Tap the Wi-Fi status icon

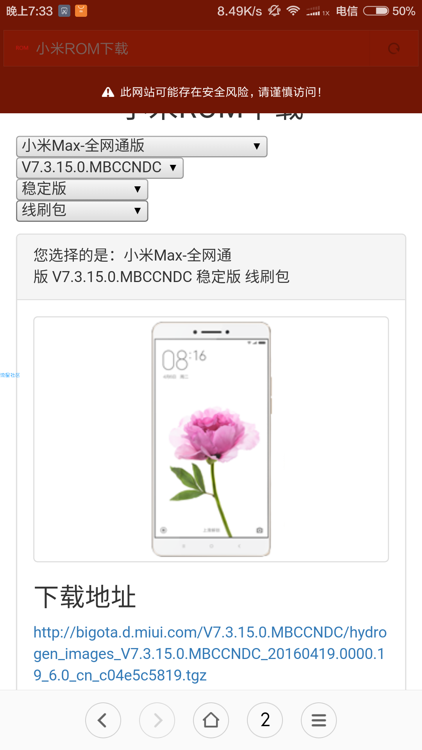click(x=293, y=11)
